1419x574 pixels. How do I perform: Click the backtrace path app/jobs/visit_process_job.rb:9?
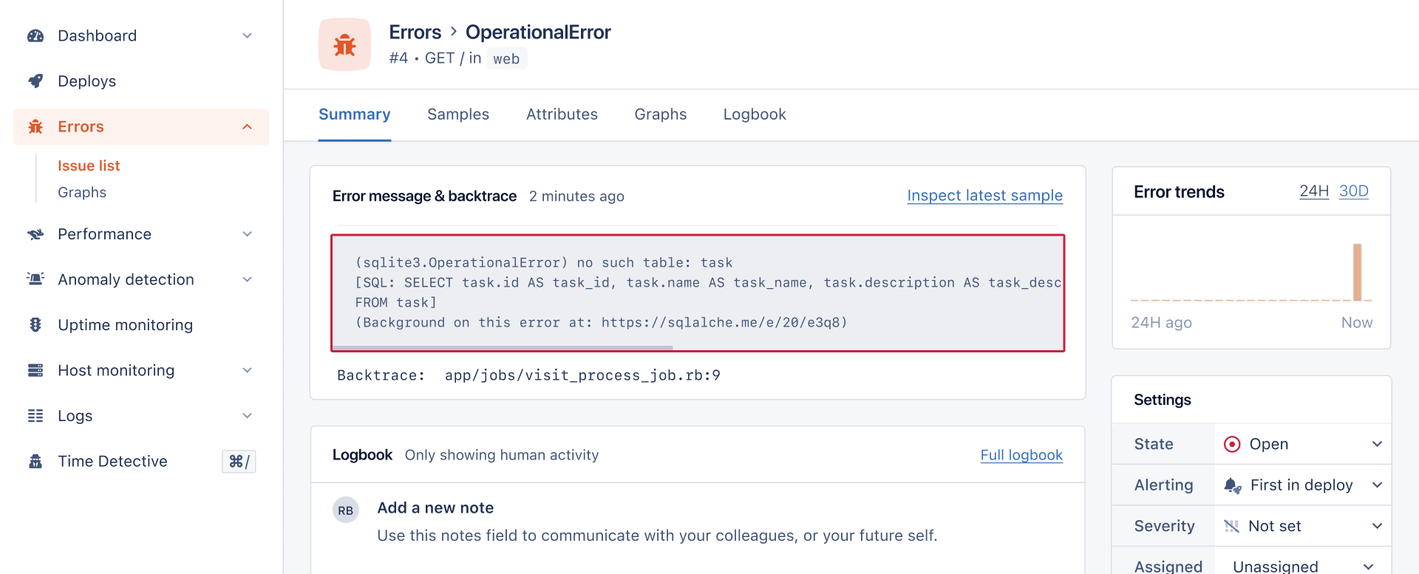pyautogui.click(x=582, y=375)
